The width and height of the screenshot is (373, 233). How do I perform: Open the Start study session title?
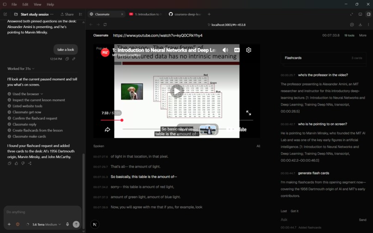click(x=35, y=14)
